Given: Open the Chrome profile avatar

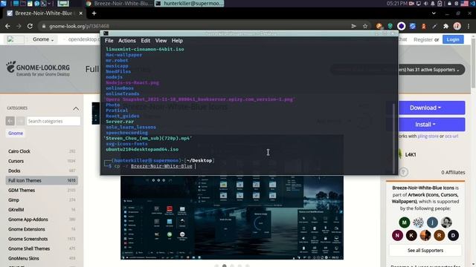Looking at the screenshot, I should (x=457, y=27).
